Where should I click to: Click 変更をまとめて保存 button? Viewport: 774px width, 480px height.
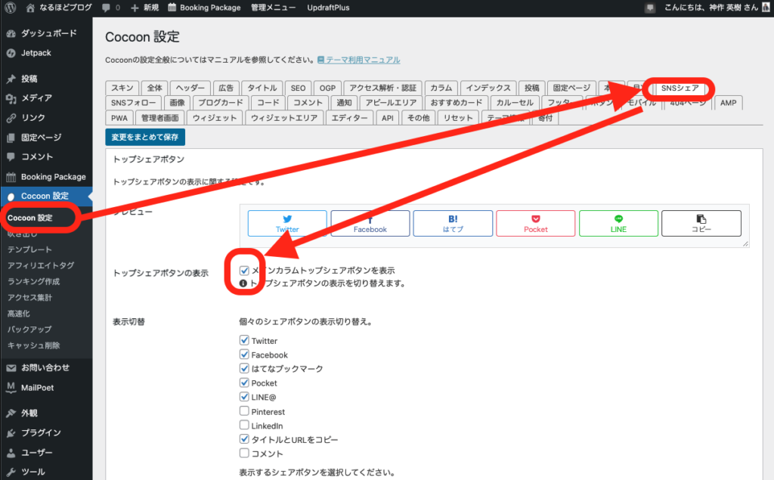click(x=145, y=137)
